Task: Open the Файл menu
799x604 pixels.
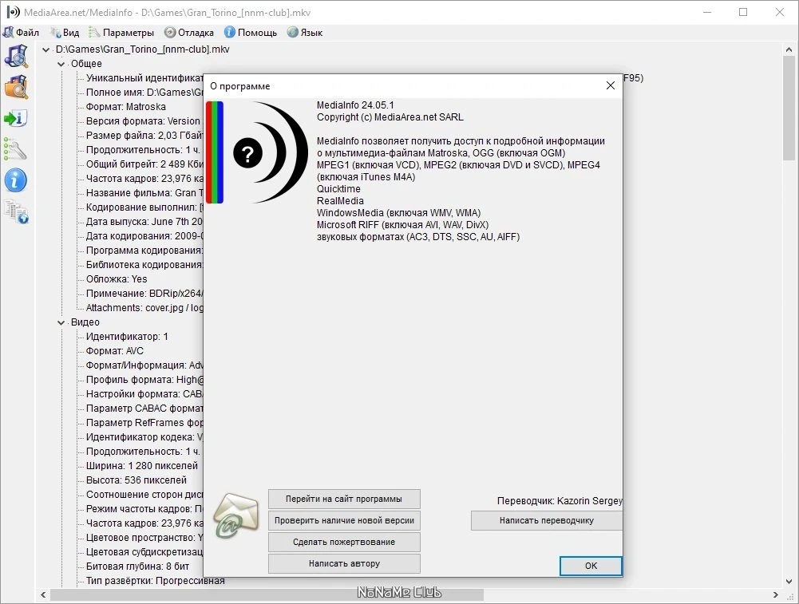Action: (x=22, y=33)
